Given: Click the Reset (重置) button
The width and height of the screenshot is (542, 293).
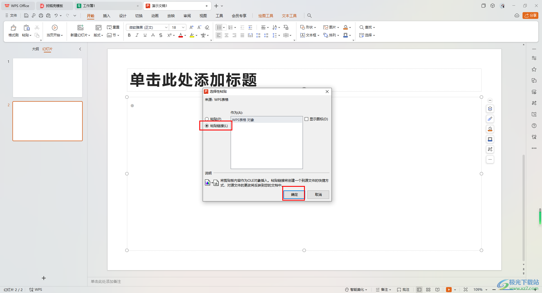Looking at the screenshot, I should [x=113, y=27].
